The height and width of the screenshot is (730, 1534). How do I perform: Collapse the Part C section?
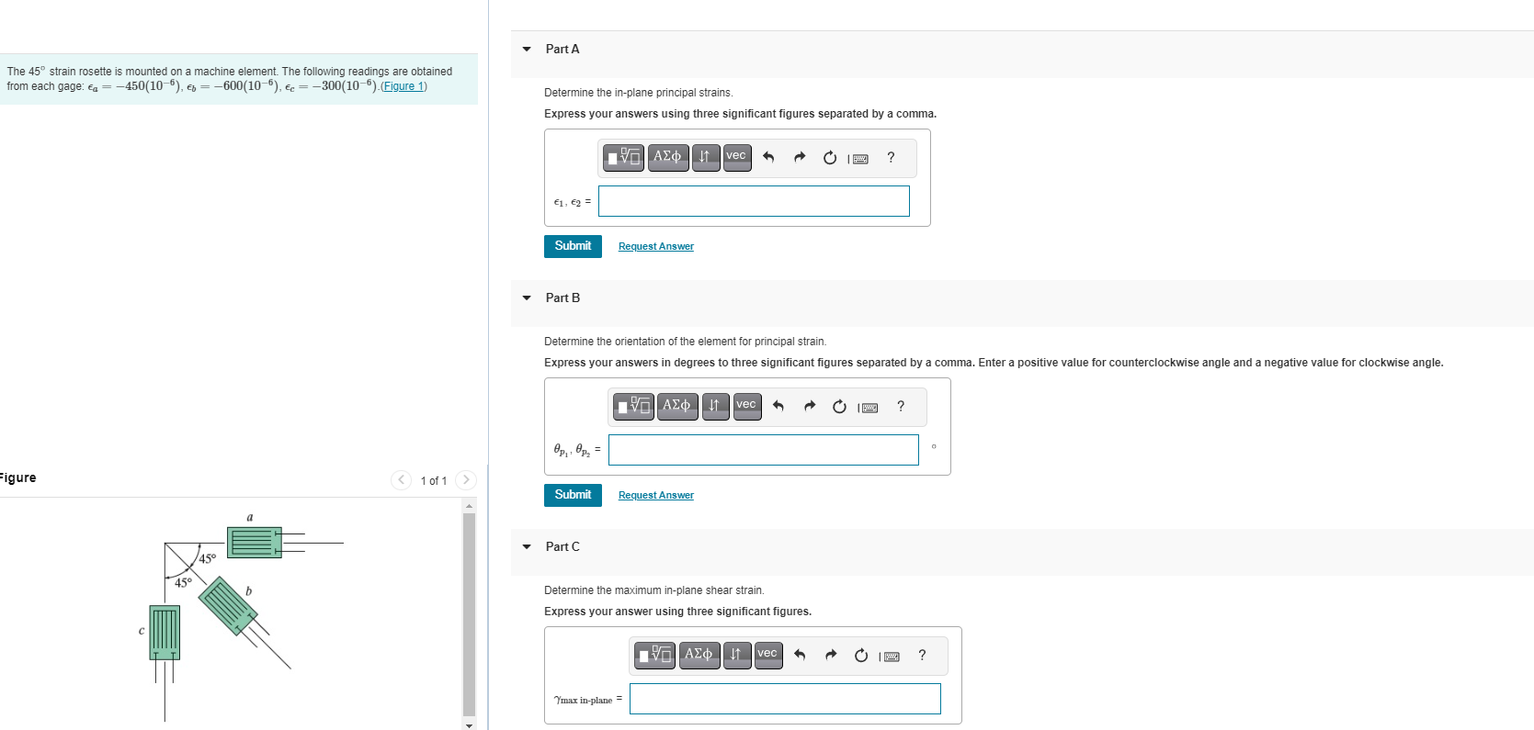527,547
